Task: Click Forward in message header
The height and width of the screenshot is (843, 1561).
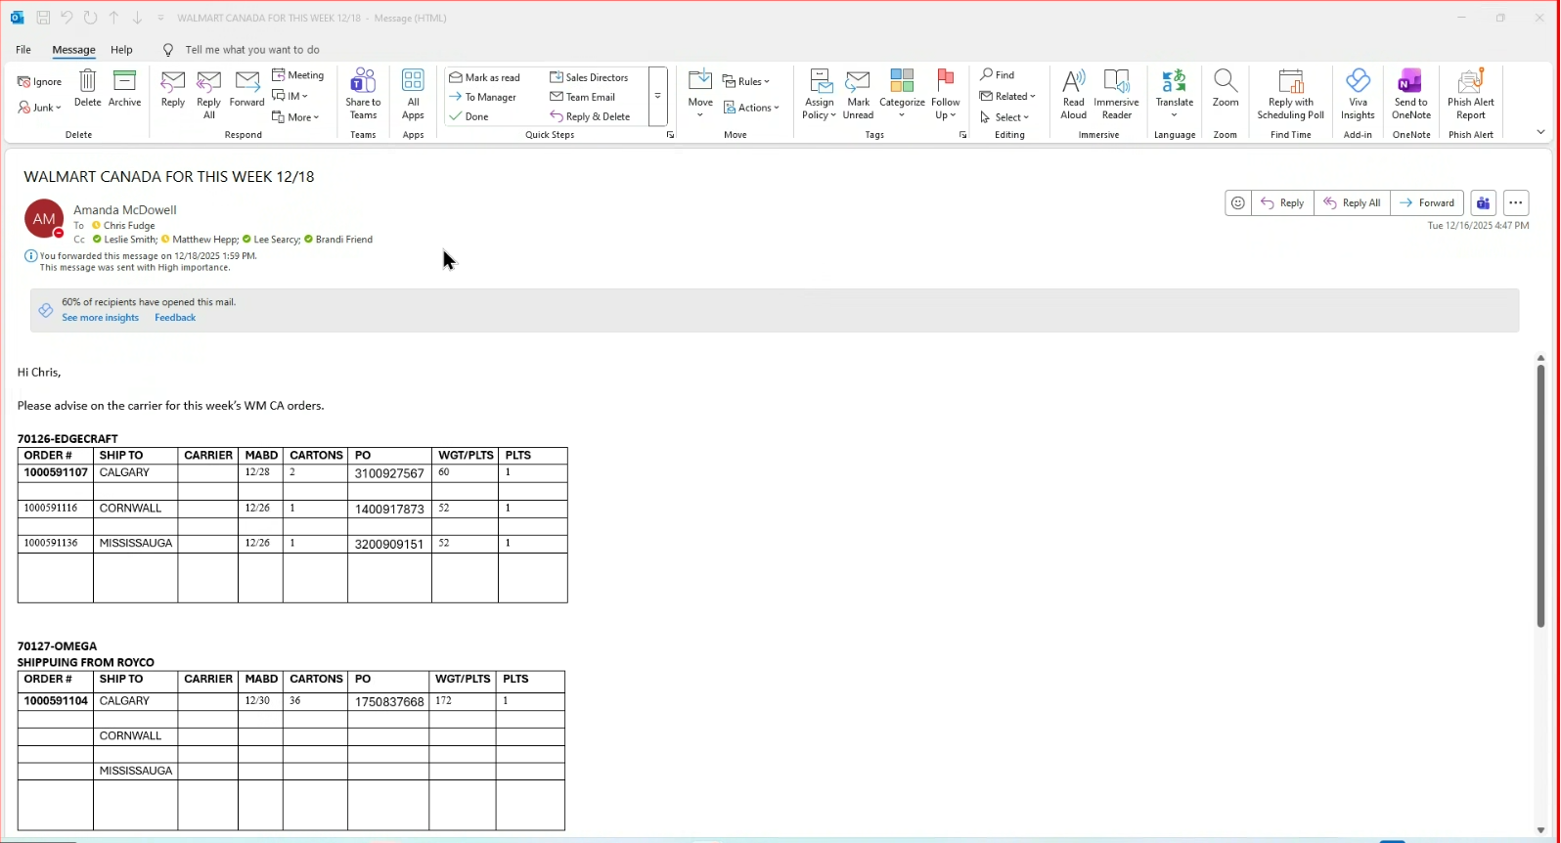Action: (1427, 203)
